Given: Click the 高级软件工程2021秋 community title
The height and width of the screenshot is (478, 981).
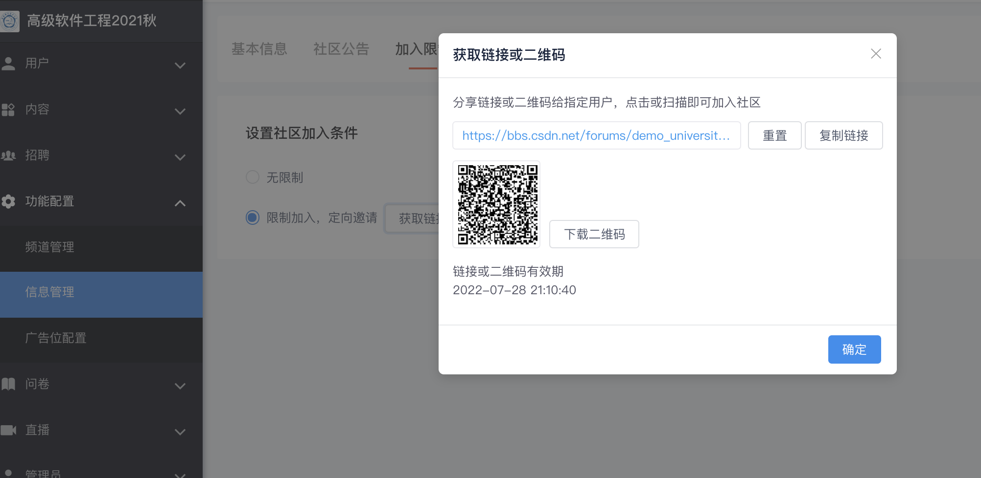Looking at the screenshot, I should coord(92,21).
